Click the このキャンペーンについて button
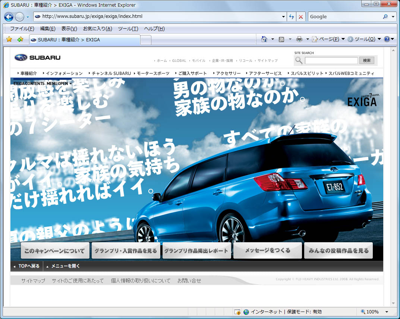The image size is (400, 319). click(x=55, y=251)
